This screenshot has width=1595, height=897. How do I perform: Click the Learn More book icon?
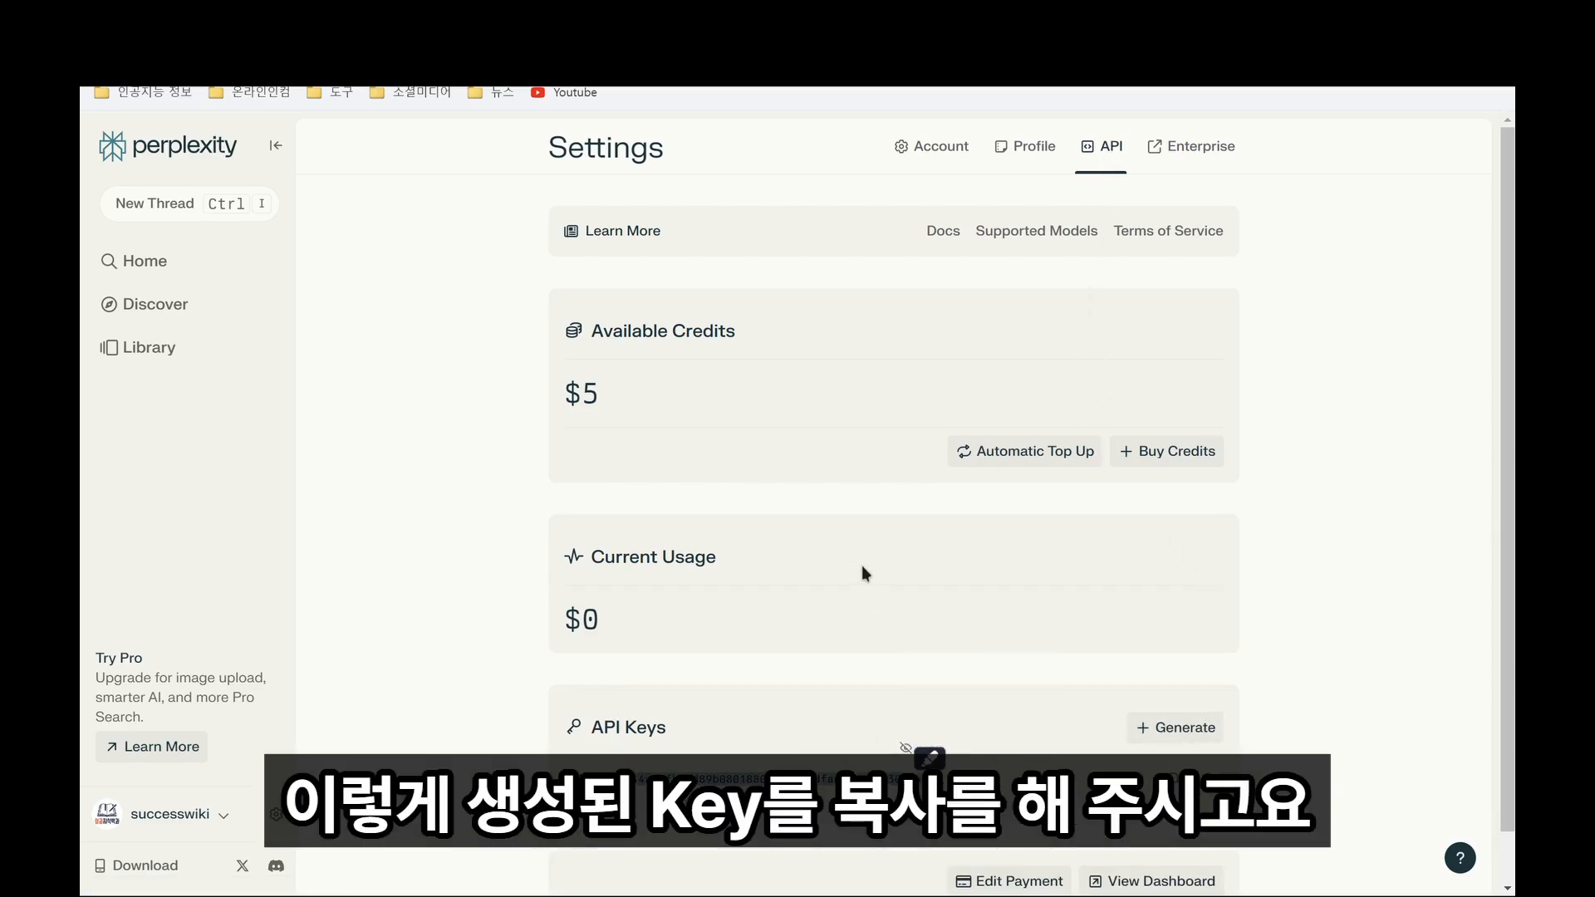coord(571,230)
